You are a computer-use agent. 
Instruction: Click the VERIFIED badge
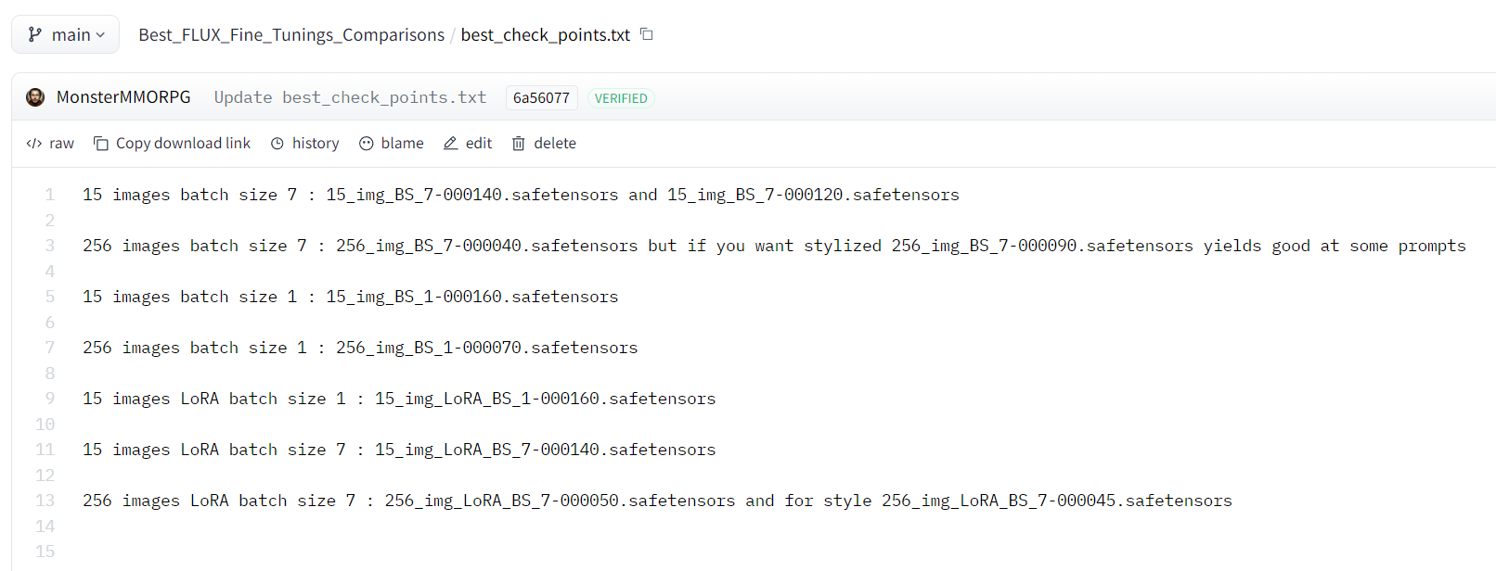tap(621, 98)
